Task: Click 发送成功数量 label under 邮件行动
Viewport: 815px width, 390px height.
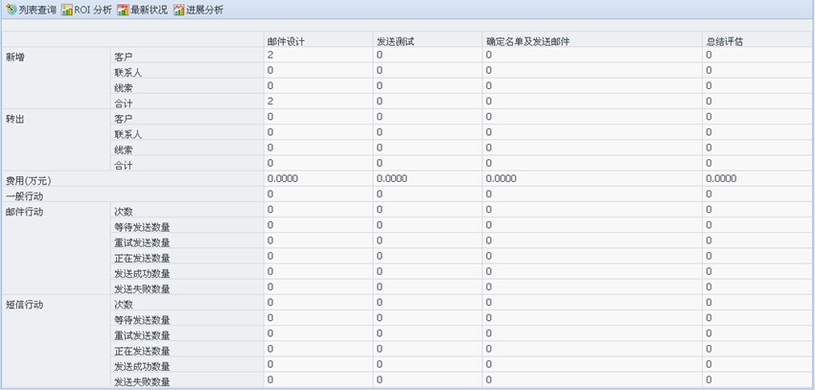Action: [x=143, y=274]
